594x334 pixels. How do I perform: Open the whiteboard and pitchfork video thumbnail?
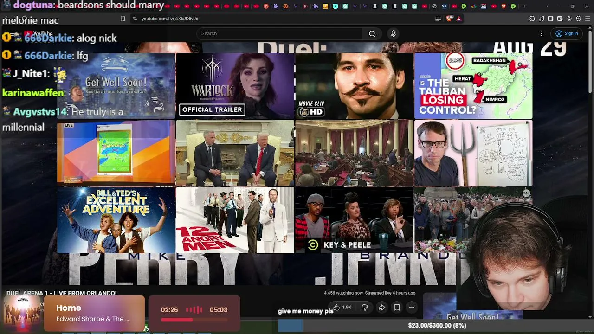coord(473,153)
